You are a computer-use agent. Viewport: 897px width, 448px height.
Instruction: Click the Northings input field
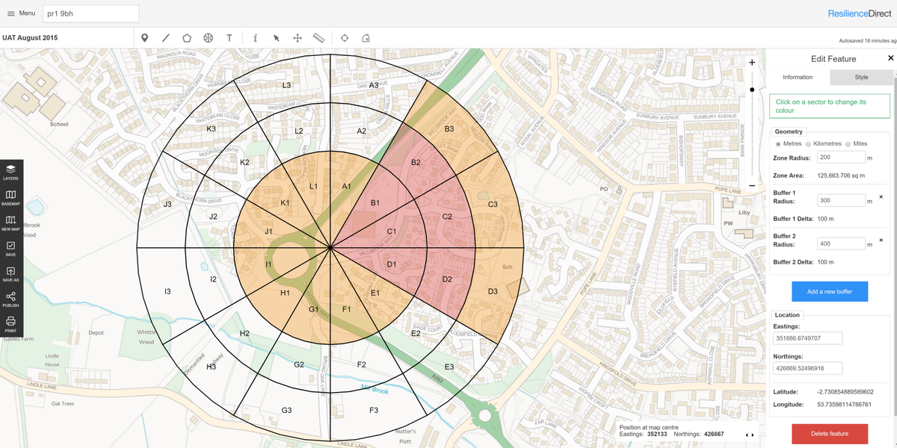click(x=808, y=368)
